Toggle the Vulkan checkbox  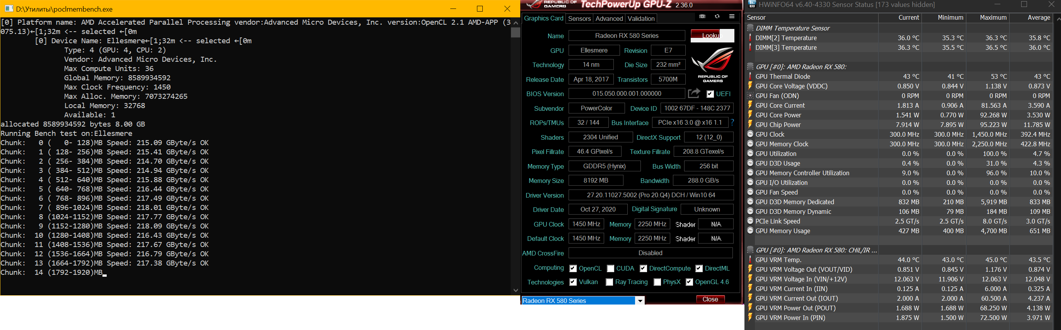point(573,282)
